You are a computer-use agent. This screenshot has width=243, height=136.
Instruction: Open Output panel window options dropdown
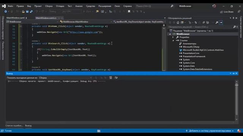pos(230,73)
